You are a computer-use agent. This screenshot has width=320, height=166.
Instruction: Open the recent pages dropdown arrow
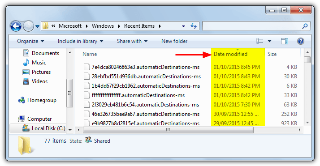point(37,26)
